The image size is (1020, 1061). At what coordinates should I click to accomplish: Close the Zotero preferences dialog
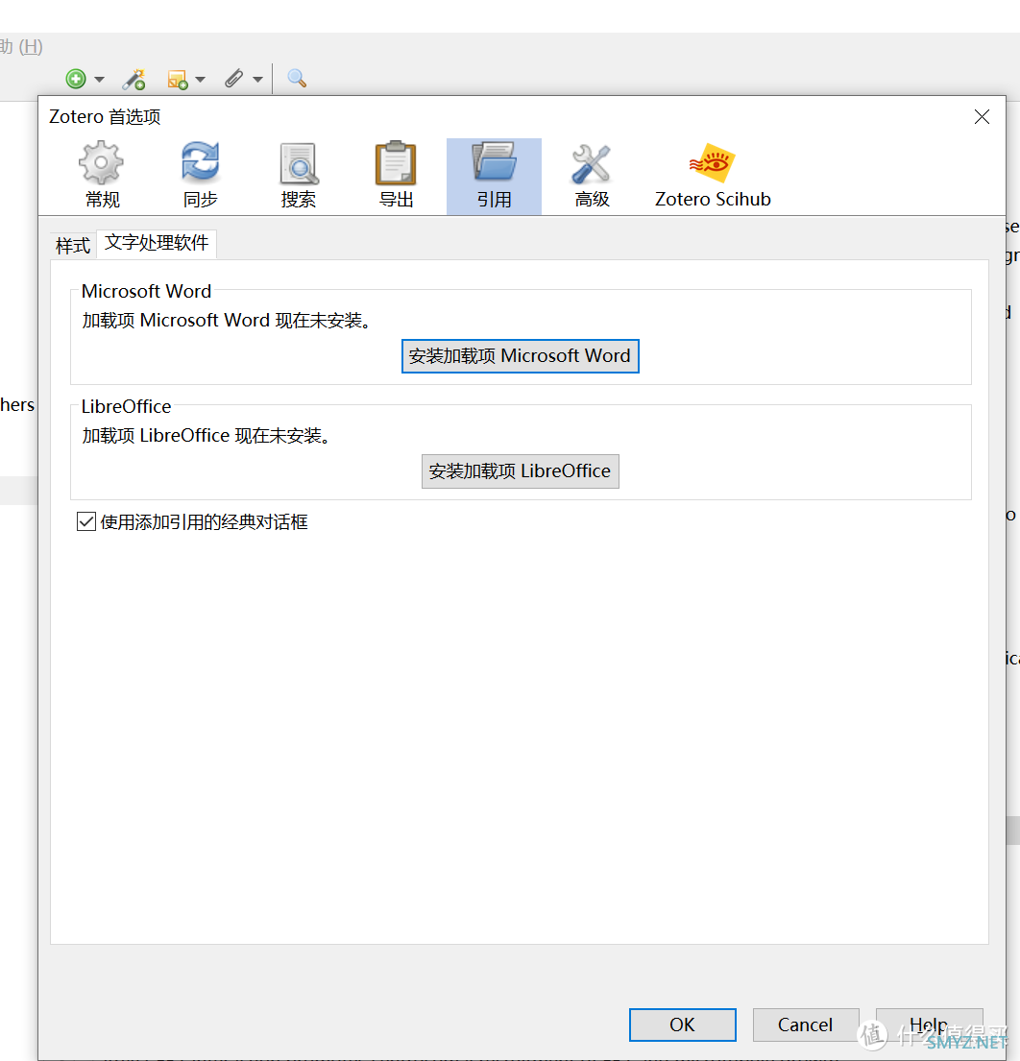coord(983,117)
